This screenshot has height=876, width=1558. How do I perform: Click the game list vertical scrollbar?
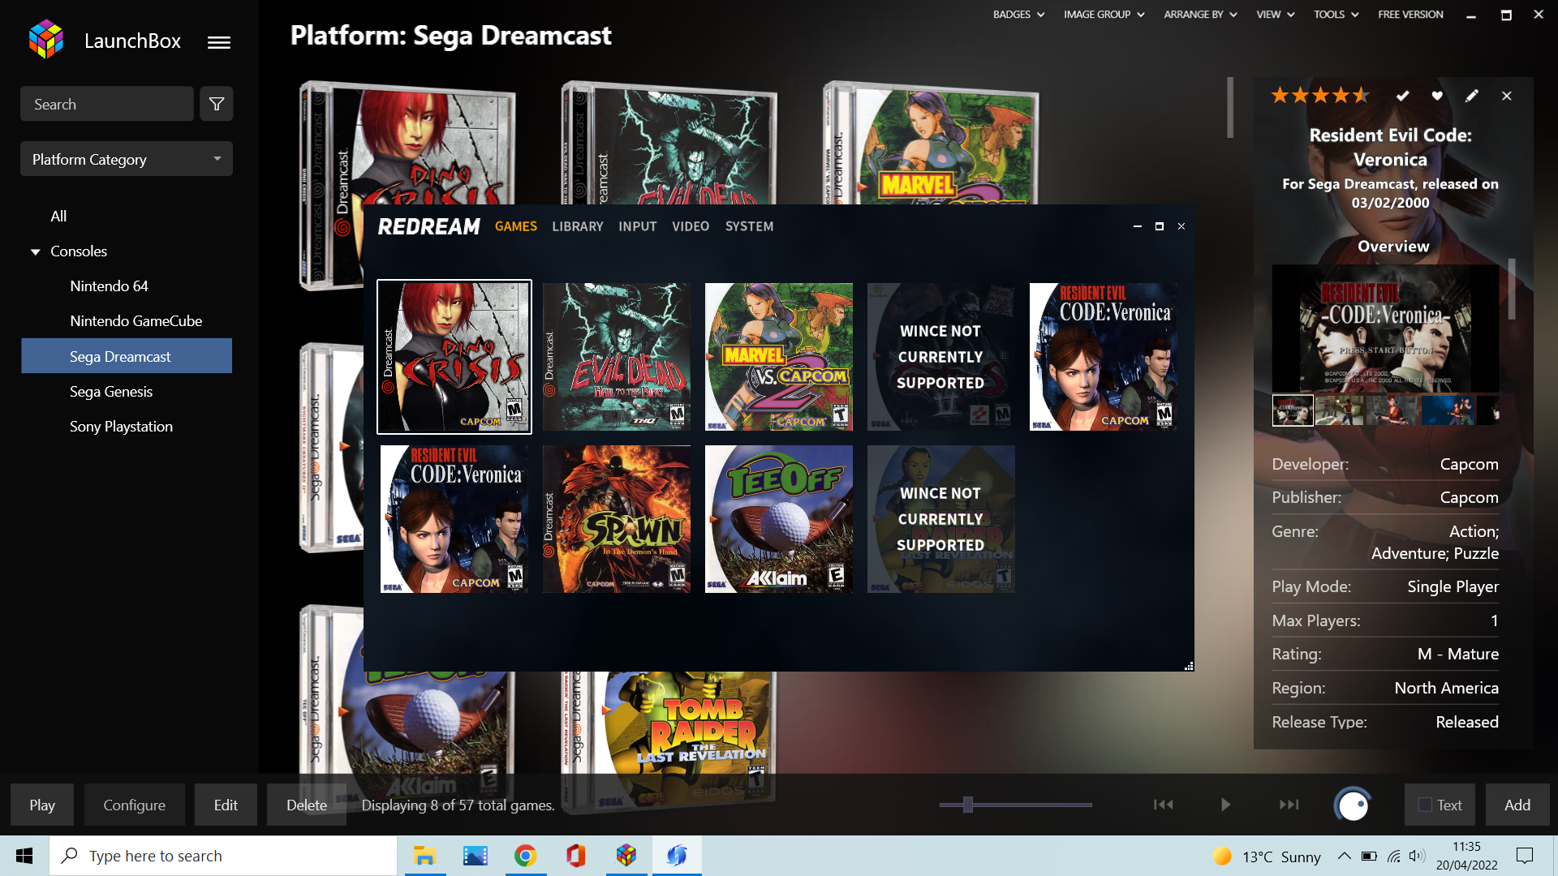tap(1230, 107)
